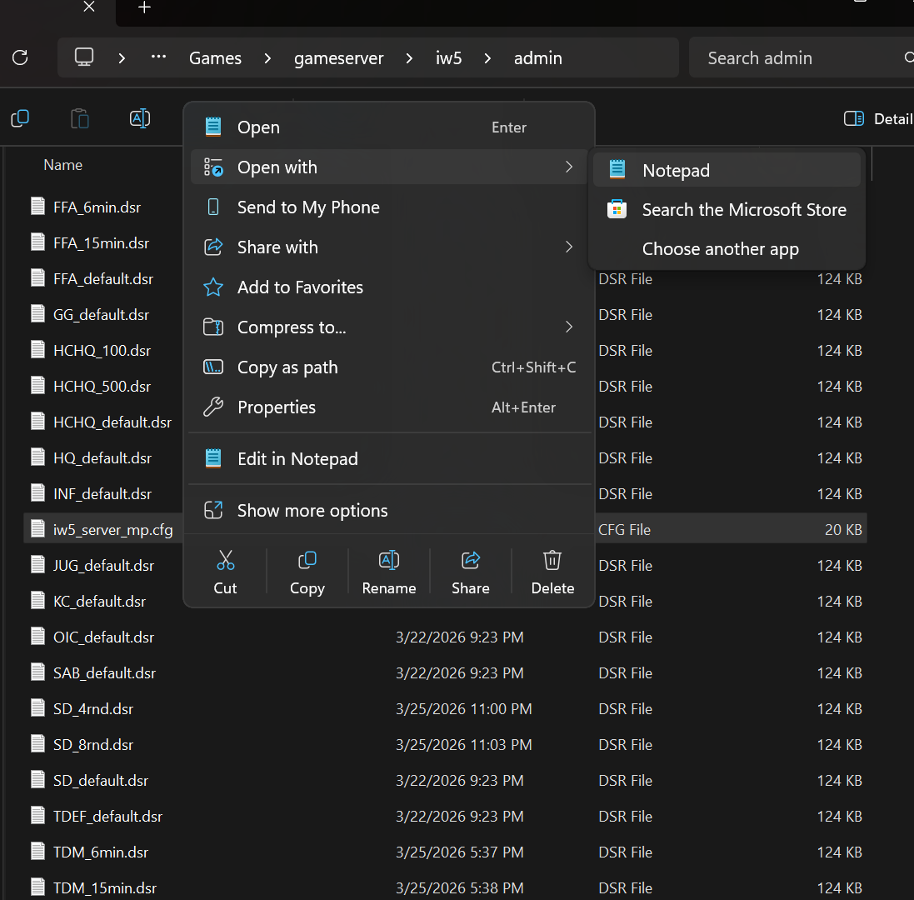This screenshot has width=914, height=900.
Task: Select the file GG_default.dsr
Action: [101, 315]
